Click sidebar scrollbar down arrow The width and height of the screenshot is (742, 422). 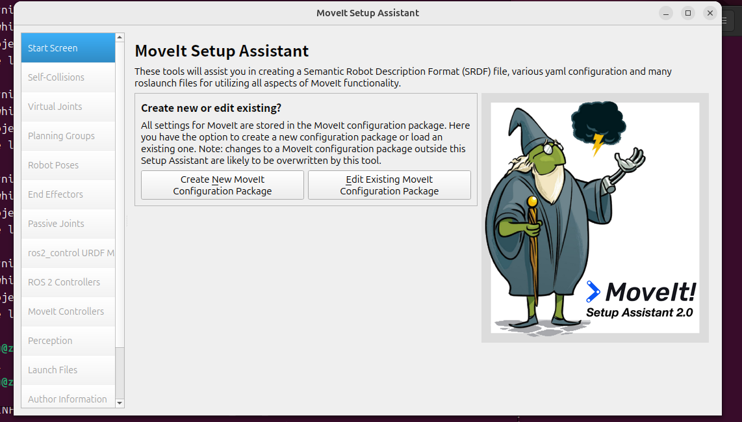click(x=120, y=403)
